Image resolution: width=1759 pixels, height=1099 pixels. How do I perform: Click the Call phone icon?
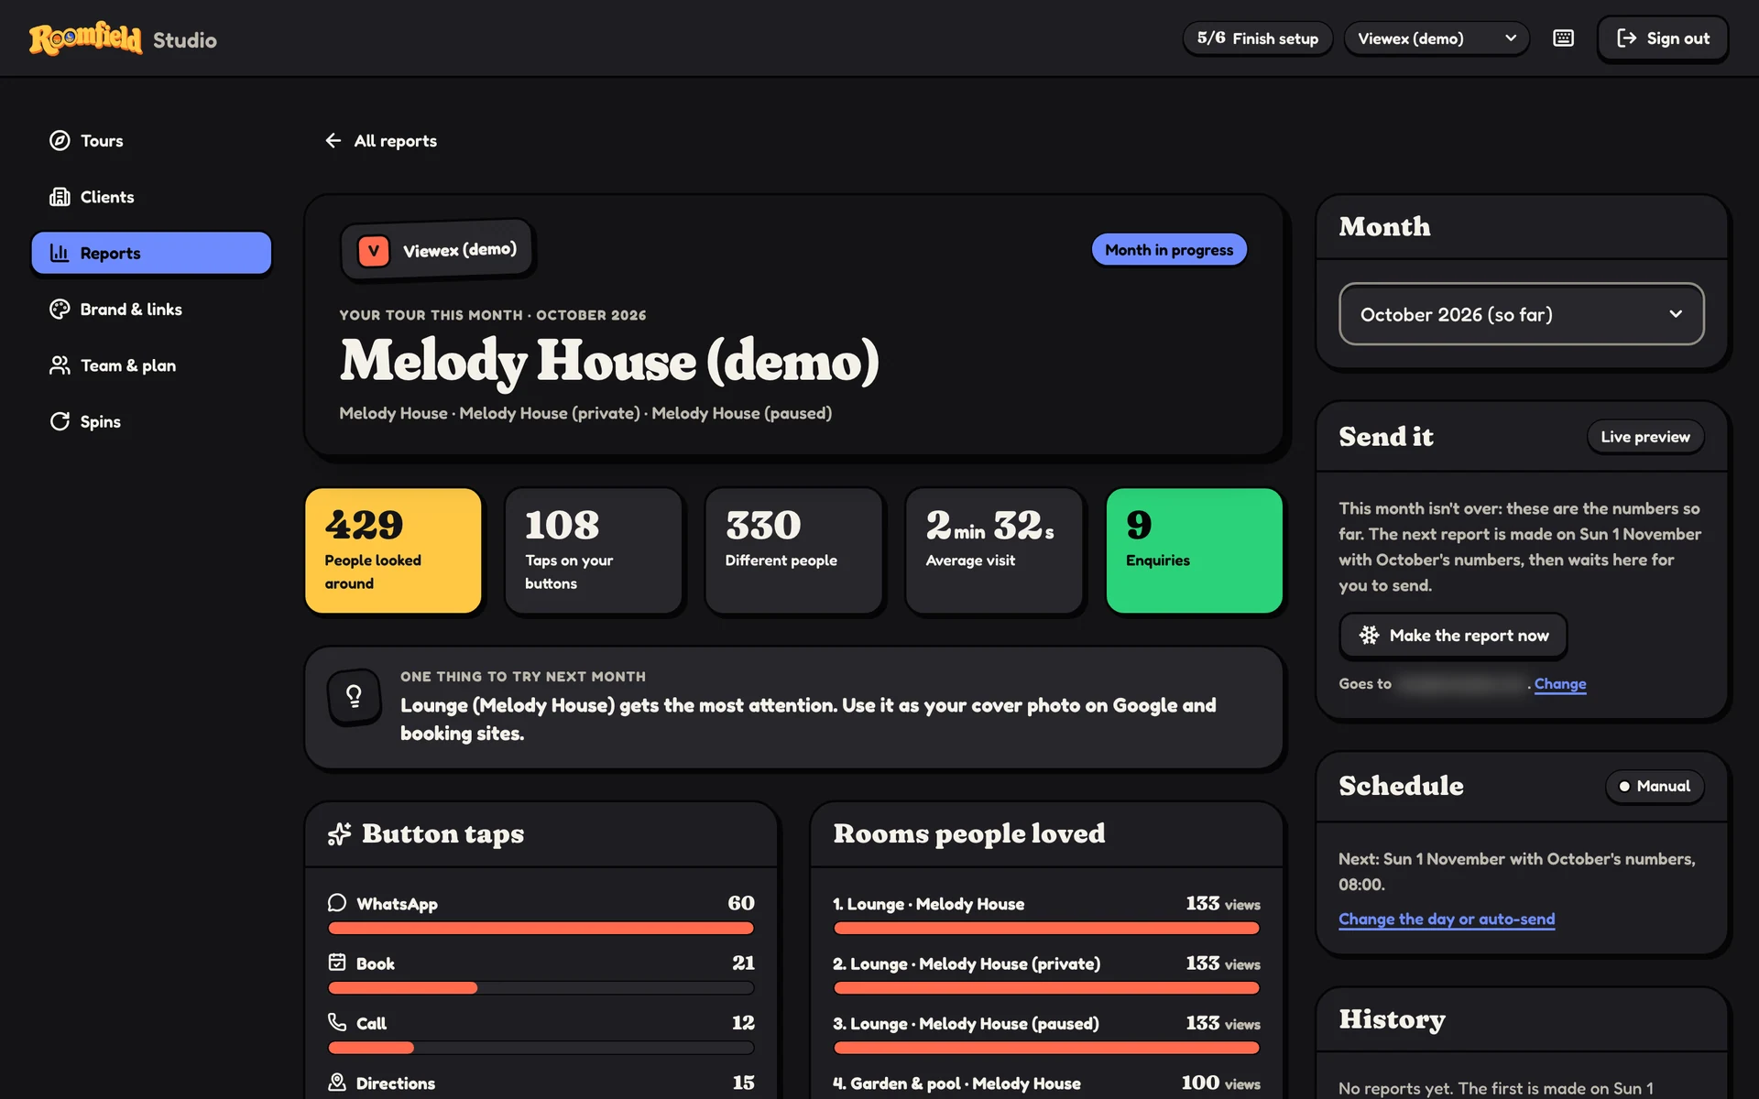(337, 1022)
